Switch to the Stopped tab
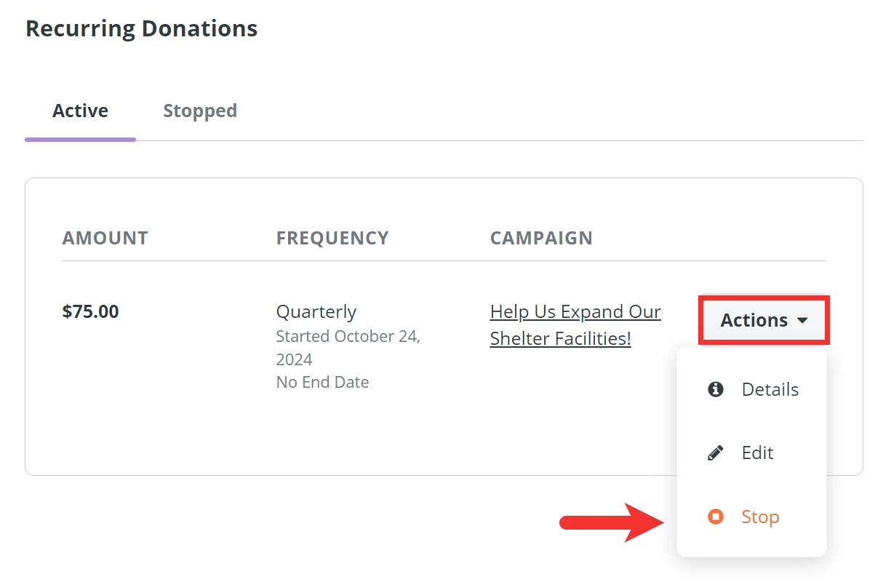The height and width of the screenshot is (582, 875). pyautogui.click(x=199, y=111)
